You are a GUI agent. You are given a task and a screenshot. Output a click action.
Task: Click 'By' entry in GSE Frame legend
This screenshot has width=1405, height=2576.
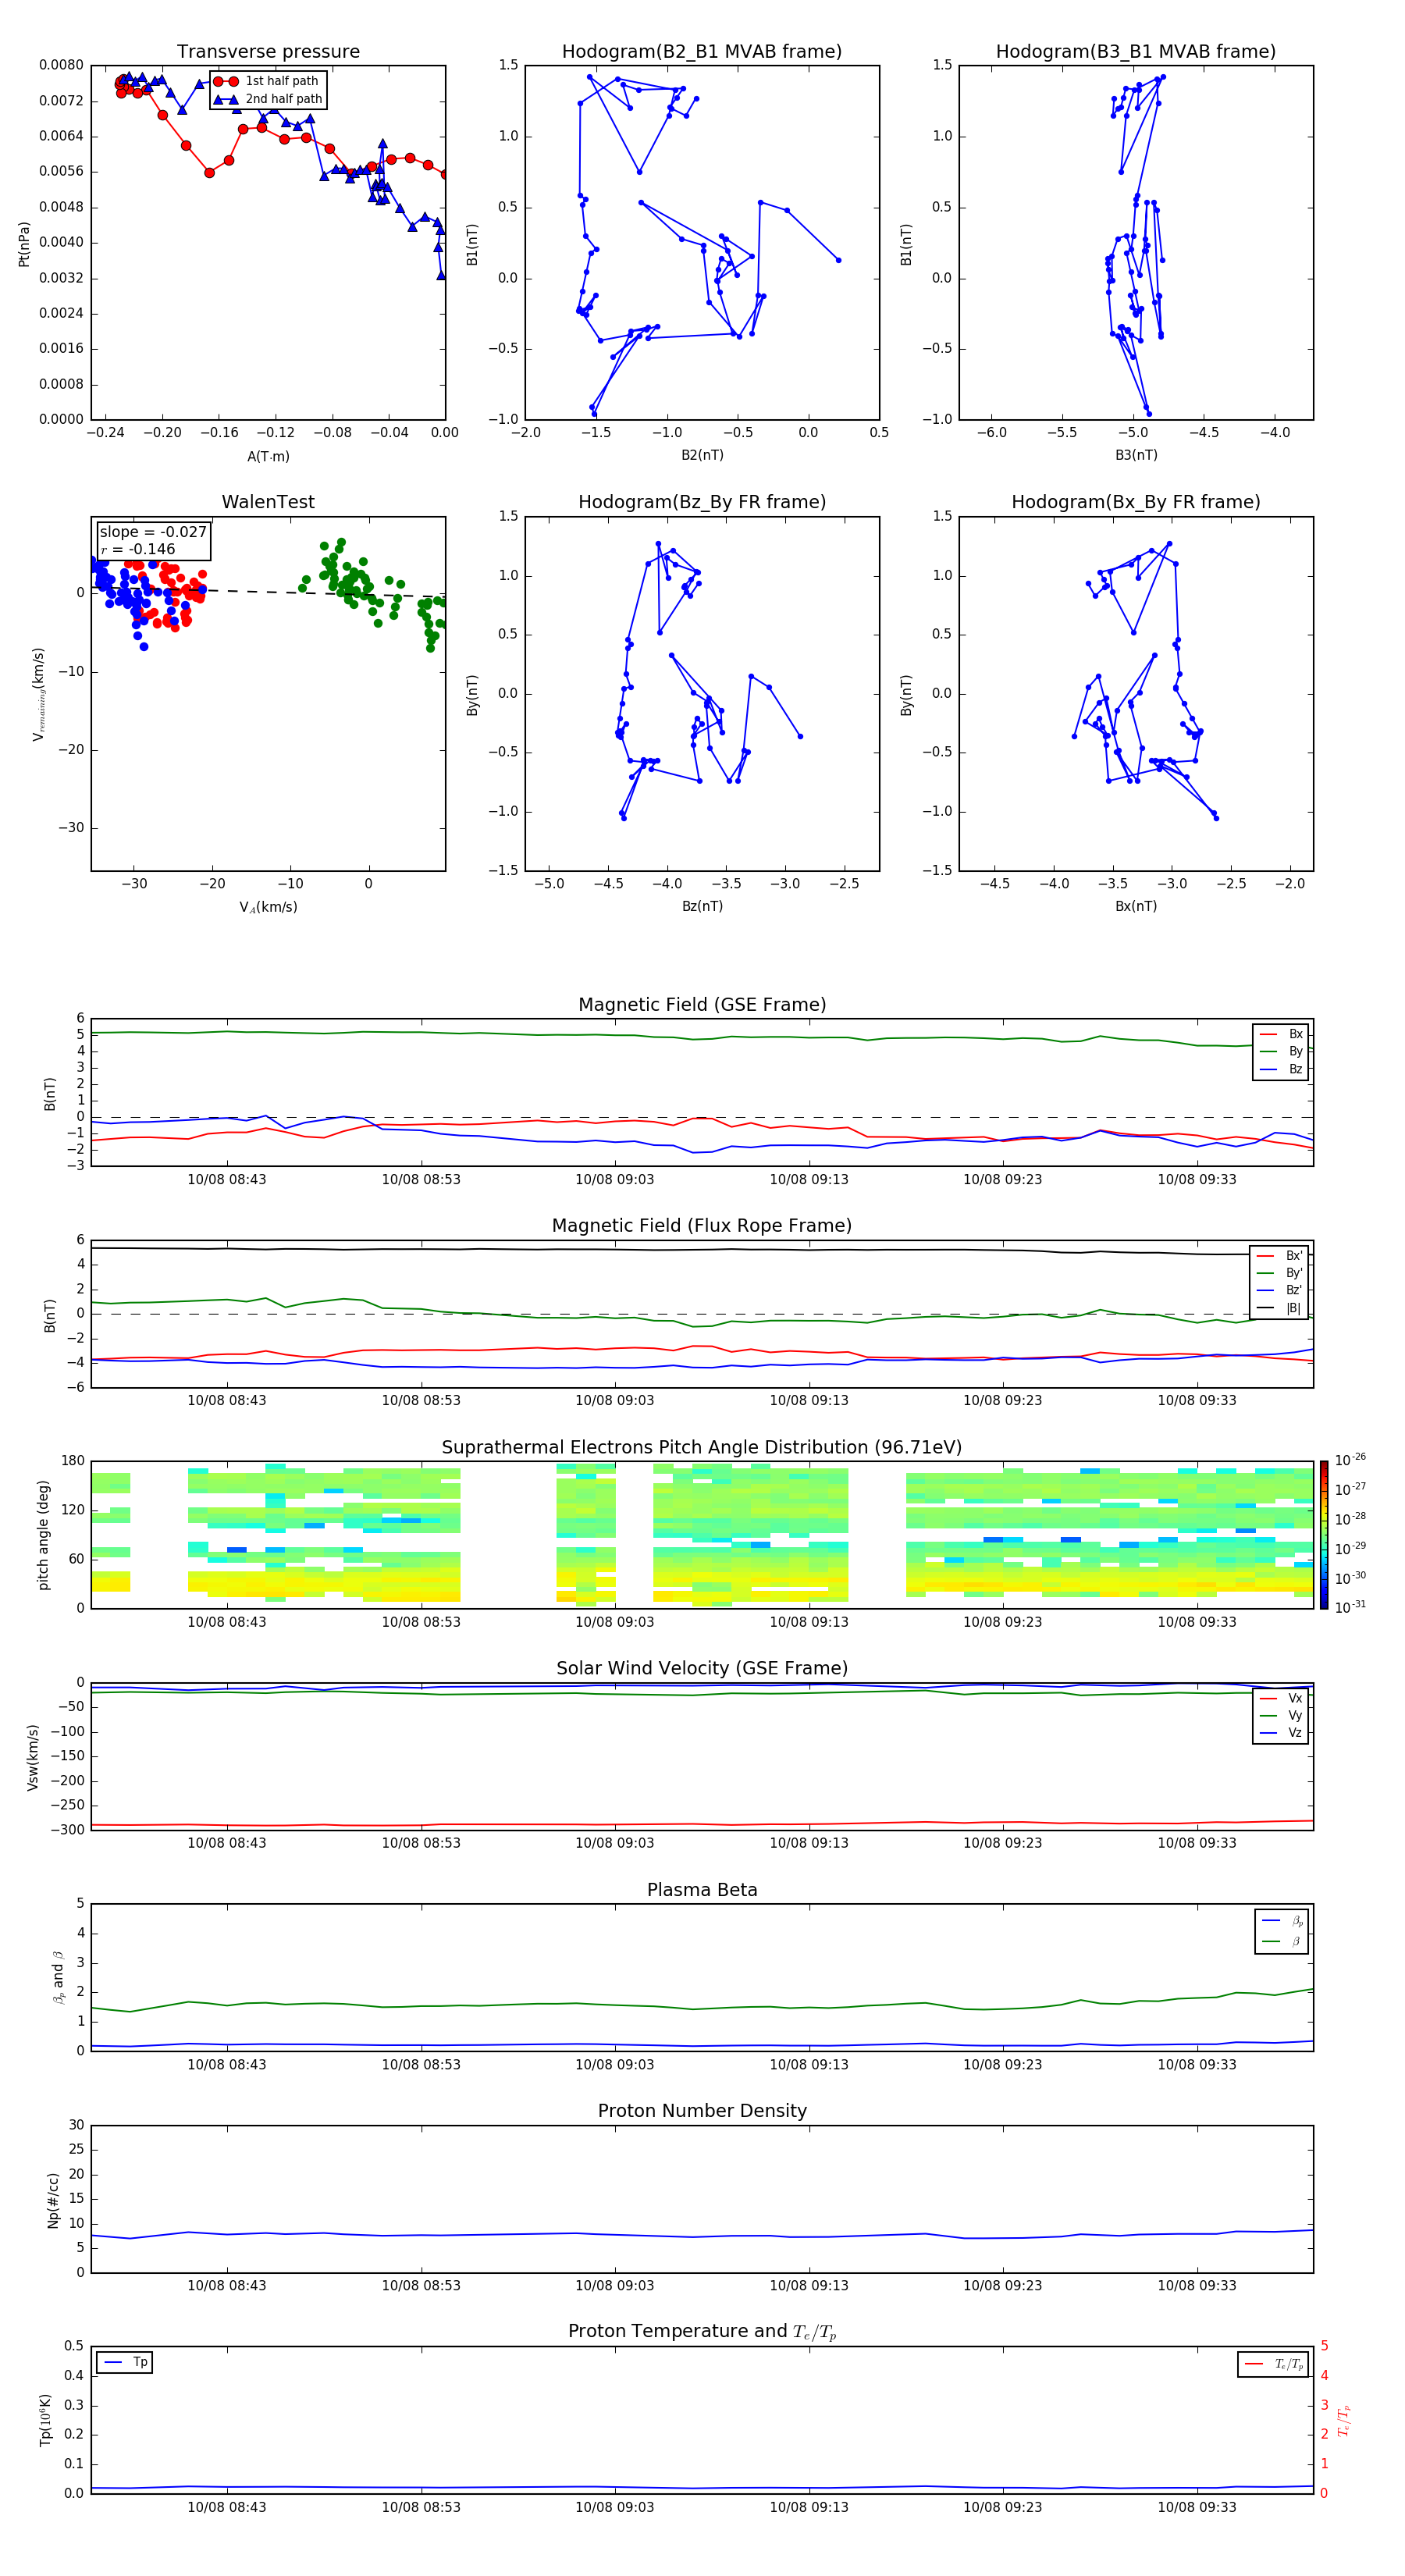(1281, 1051)
